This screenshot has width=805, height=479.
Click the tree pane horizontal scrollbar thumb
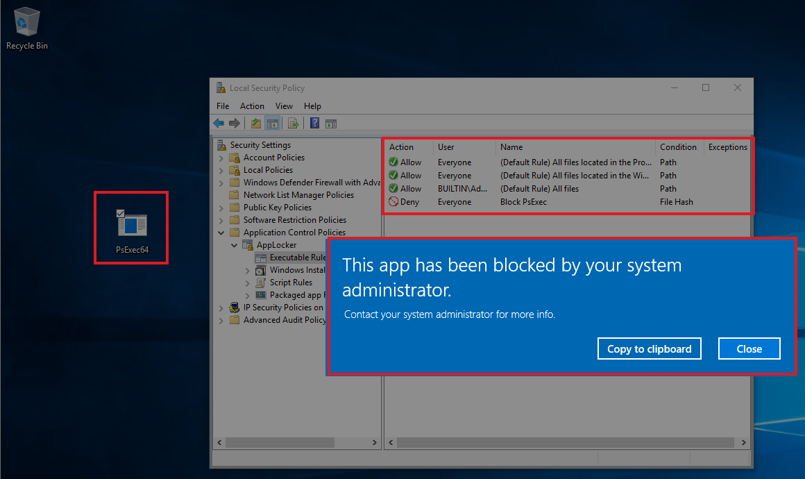pyautogui.click(x=280, y=442)
